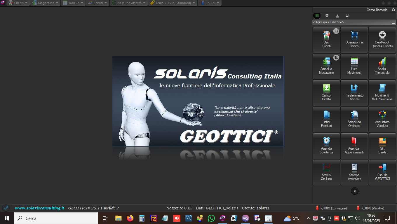The height and width of the screenshot is (224, 397).
Task: Click 'GEOTTICI® 25.11 Build: 2' version text
Action: 93,208
